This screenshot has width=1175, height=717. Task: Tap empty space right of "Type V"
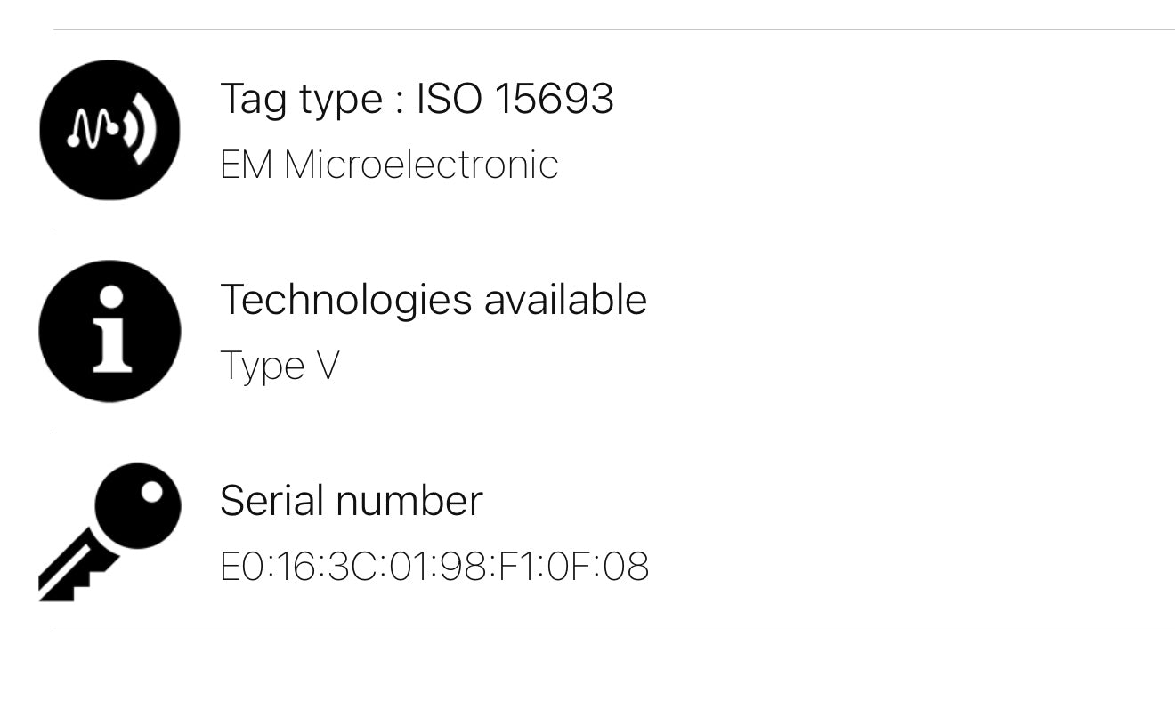[757, 366]
